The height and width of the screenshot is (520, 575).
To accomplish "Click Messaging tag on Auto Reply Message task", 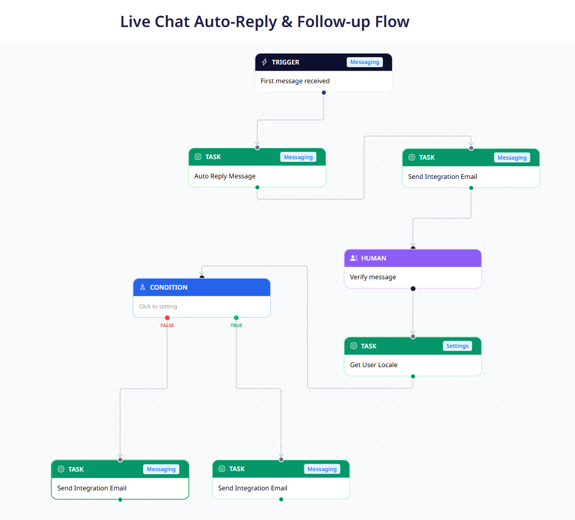I will point(298,157).
